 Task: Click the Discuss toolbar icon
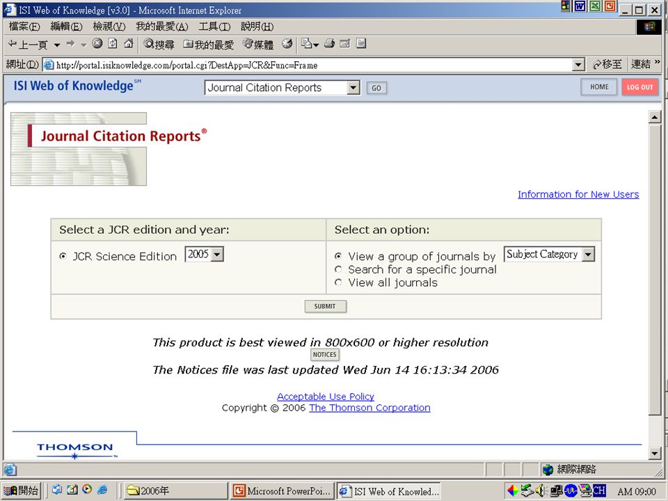pos(361,43)
